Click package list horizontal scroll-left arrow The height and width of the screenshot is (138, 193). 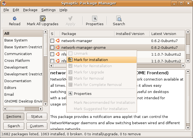pos(51,66)
